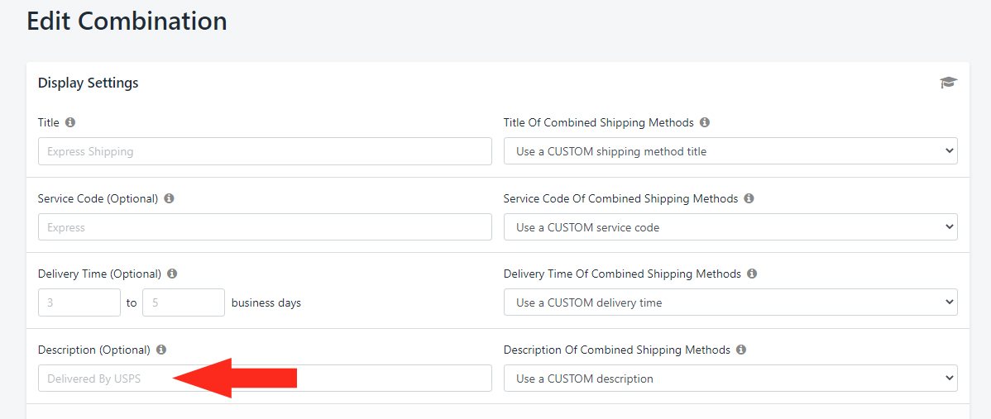Open the CUSTOM shipping method title dropdown

730,151
